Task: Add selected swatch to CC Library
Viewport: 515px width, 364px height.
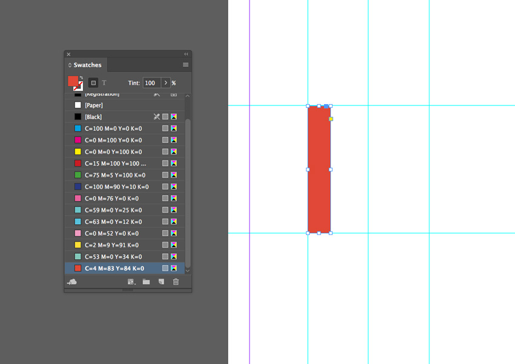Action: click(x=72, y=282)
